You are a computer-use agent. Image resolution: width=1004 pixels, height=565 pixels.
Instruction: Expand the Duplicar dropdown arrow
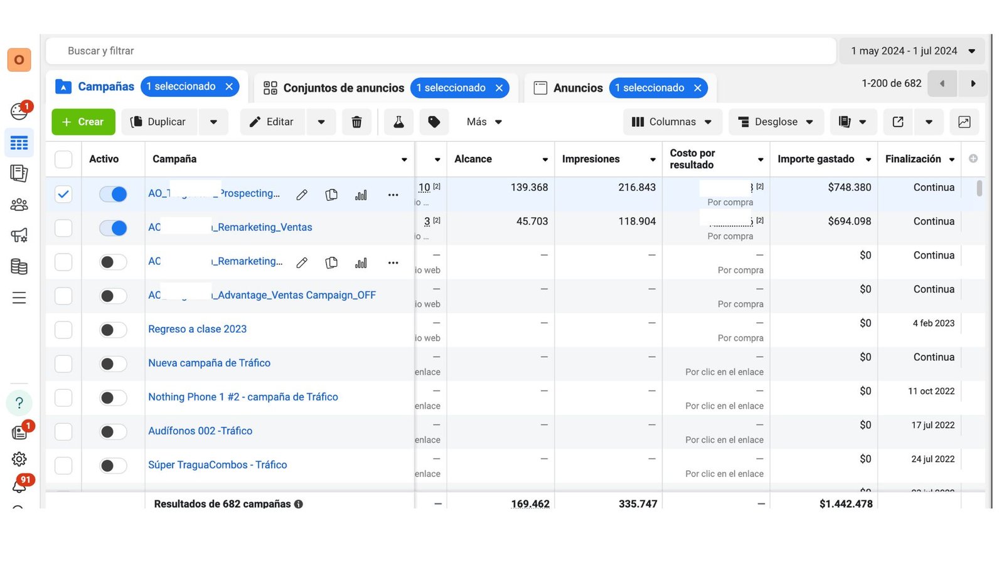(213, 122)
